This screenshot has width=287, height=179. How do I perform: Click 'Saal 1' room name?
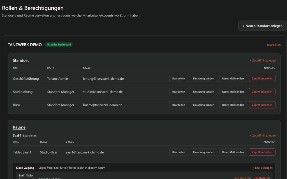click(17, 136)
